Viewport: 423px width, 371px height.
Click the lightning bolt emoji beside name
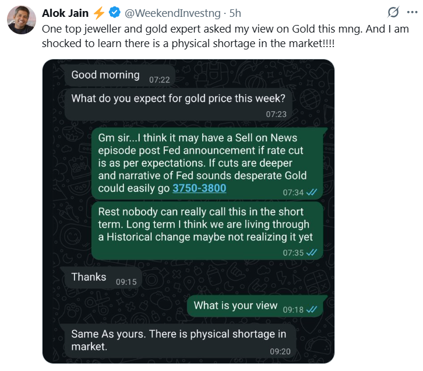coord(99,13)
